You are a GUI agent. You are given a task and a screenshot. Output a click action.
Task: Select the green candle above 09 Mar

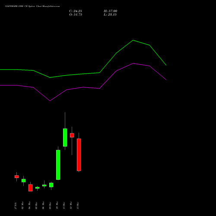click(x=51, y=185)
